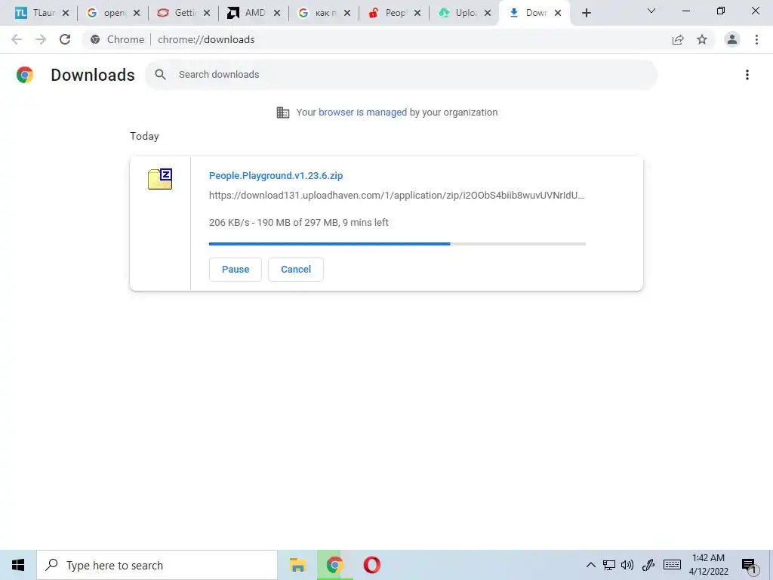Viewport: 773px width, 580px height.
Task: Close the TLauncher tab
Action: [66, 13]
